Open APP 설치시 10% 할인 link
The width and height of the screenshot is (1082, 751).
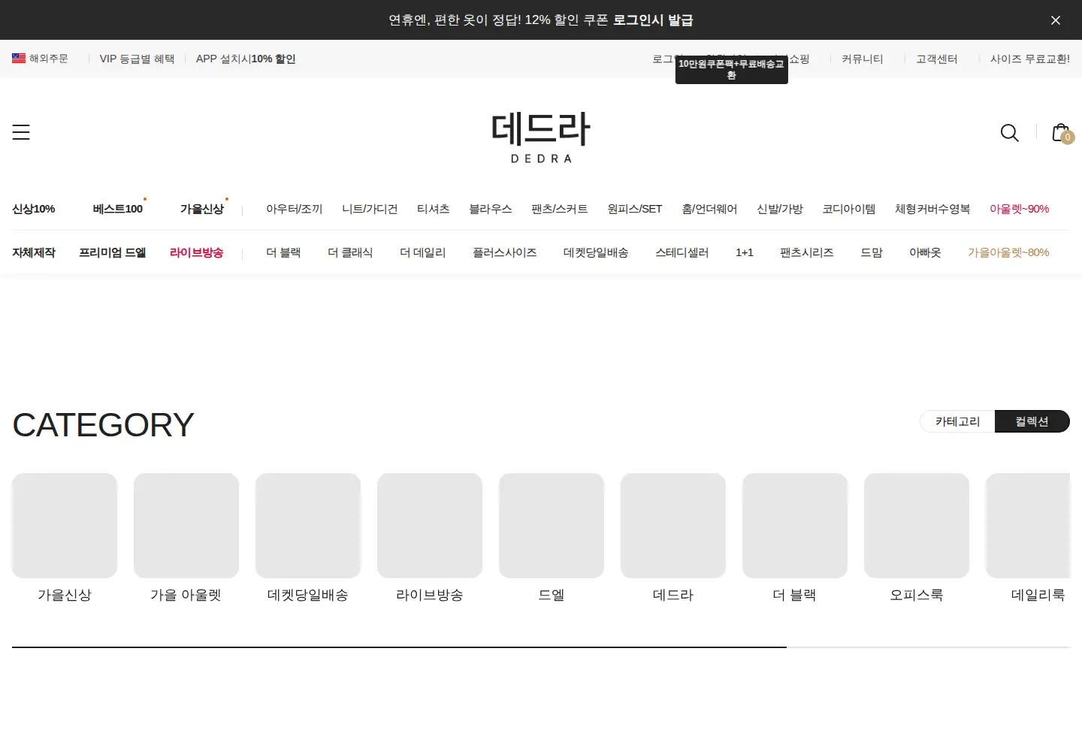pos(246,59)
